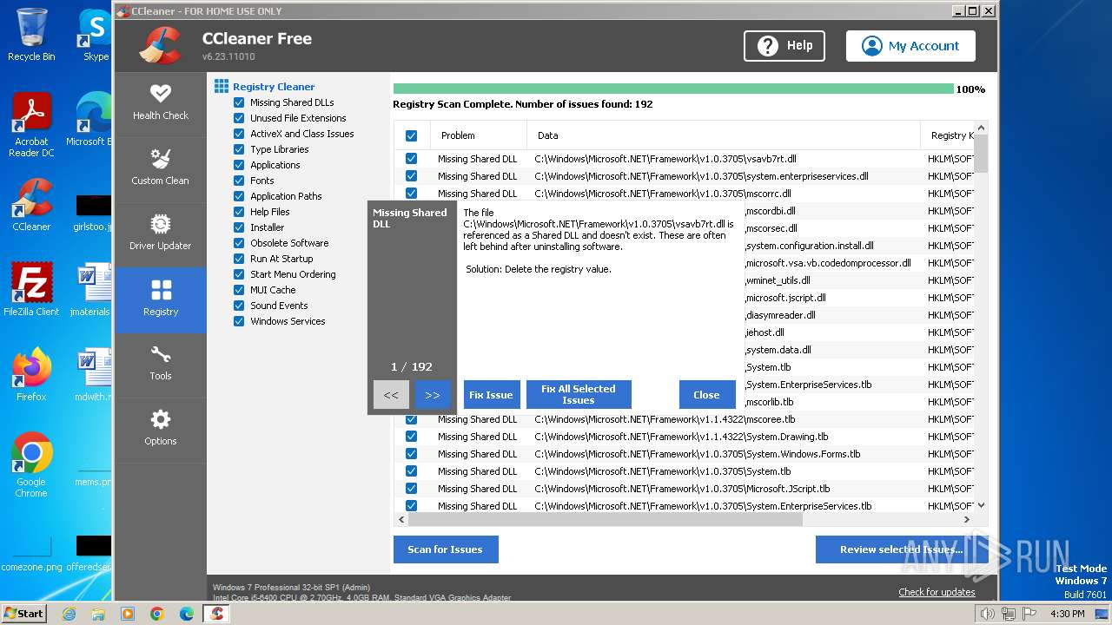This screenshot has height=625, width=1112.
Task: Go to previous issue with << button
Action: pyautogui.click(x=391, y=395)
